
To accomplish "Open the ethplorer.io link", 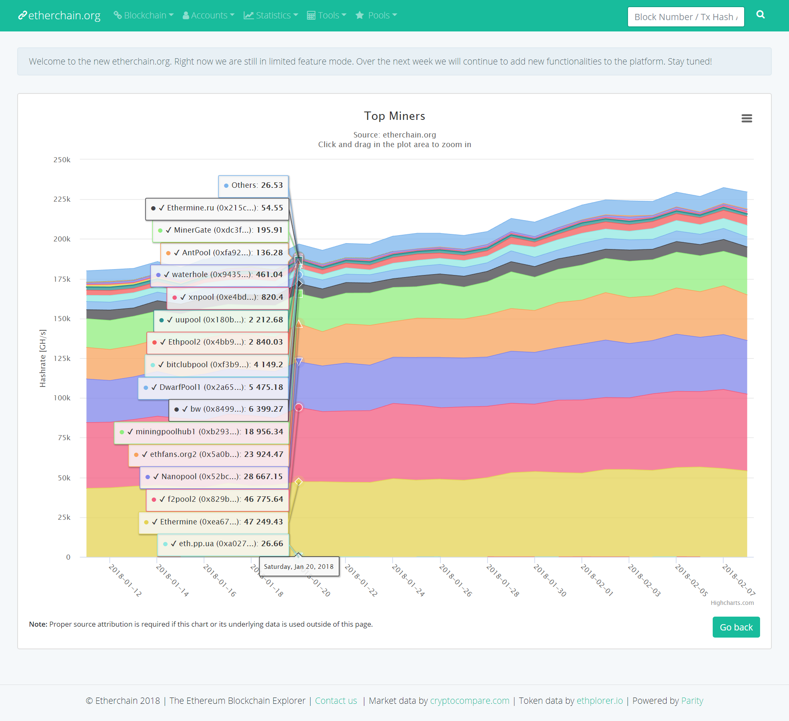I will (600, 700).
